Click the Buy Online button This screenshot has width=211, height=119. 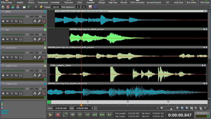click(x=191, y=2)
